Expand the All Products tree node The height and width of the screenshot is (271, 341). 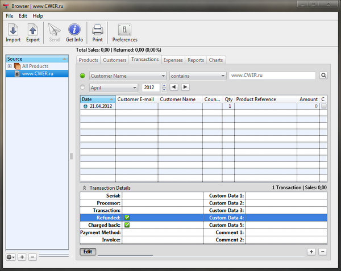pos(10,66)
